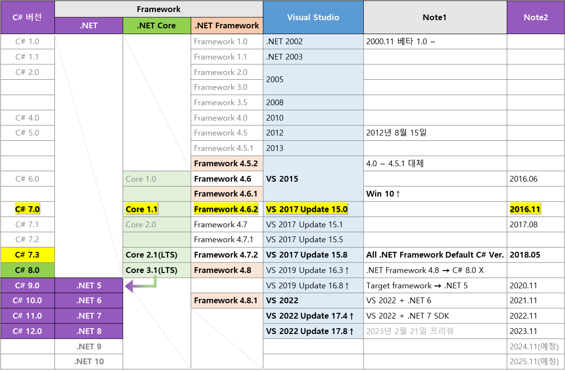The width and height of the screenshot is (565, 371).
Task: Click 'All .NET Framework Default C# Ver.' note
Action: (x=435, y=255)
